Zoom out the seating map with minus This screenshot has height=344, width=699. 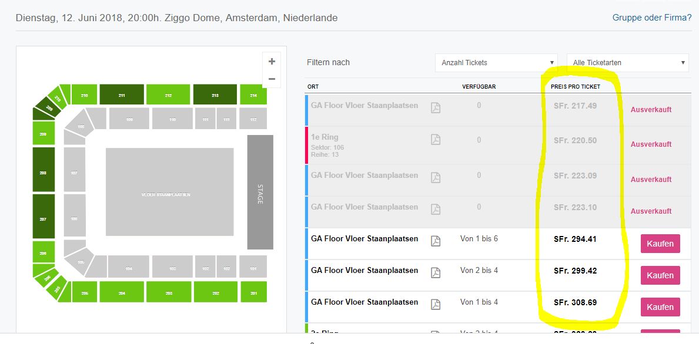point(272,79)
